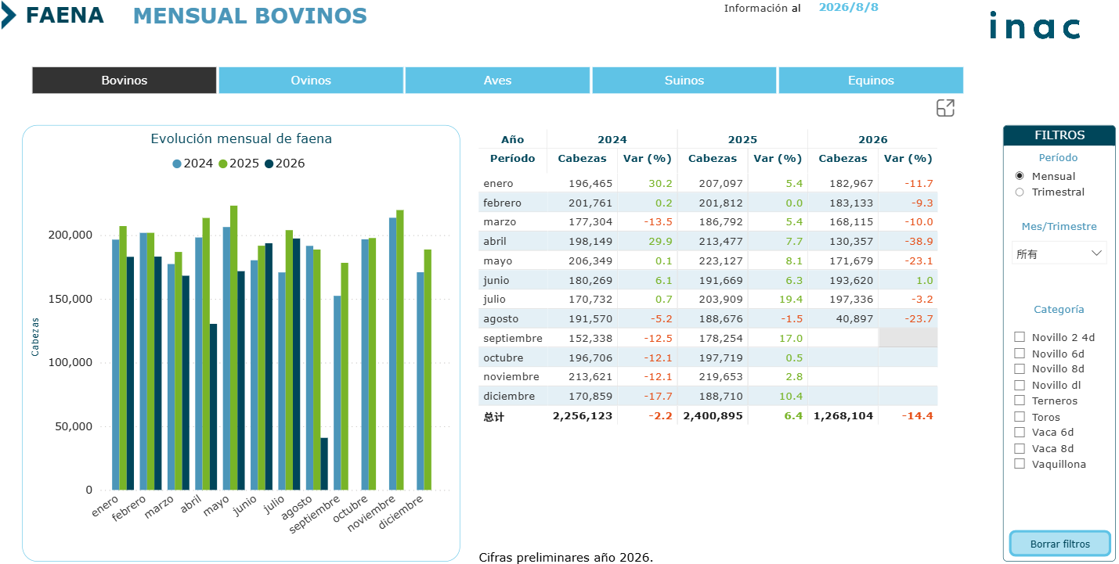This screenshot has width=1119, height=564.
Task: Check the Terneros category box
Action: pos(1020,401)
